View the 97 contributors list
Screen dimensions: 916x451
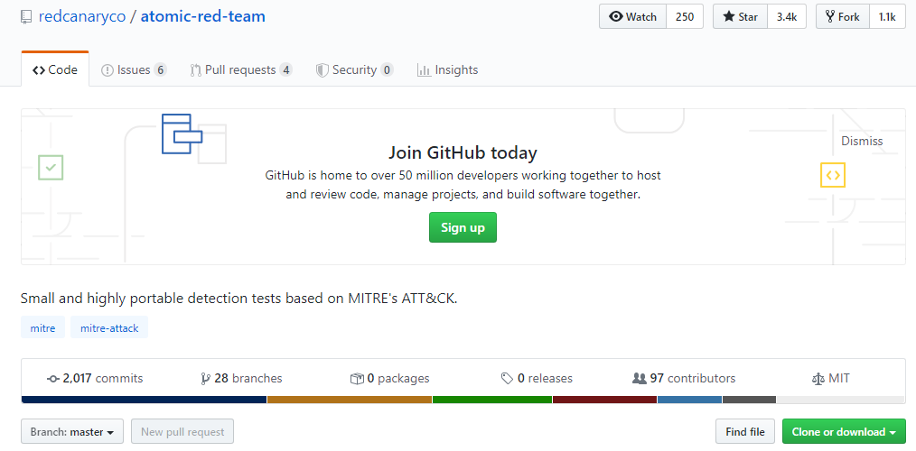pos(684,378)
